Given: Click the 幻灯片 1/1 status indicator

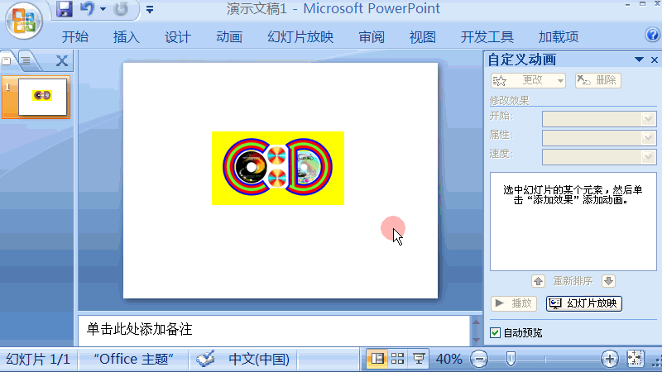Looking at the screenshot, I should pos(38,360).
